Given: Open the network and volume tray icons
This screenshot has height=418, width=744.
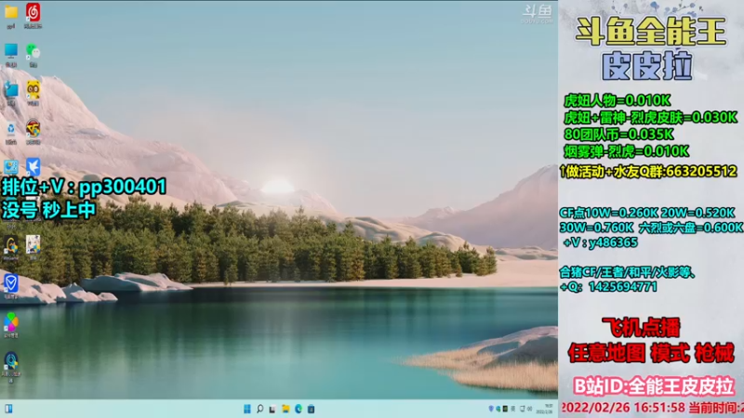Looking at the screenshot, I should tap(525, 409).
